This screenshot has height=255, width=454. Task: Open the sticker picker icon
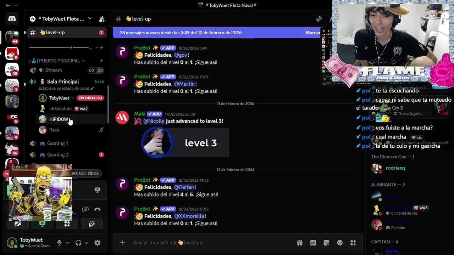(327, 243)
